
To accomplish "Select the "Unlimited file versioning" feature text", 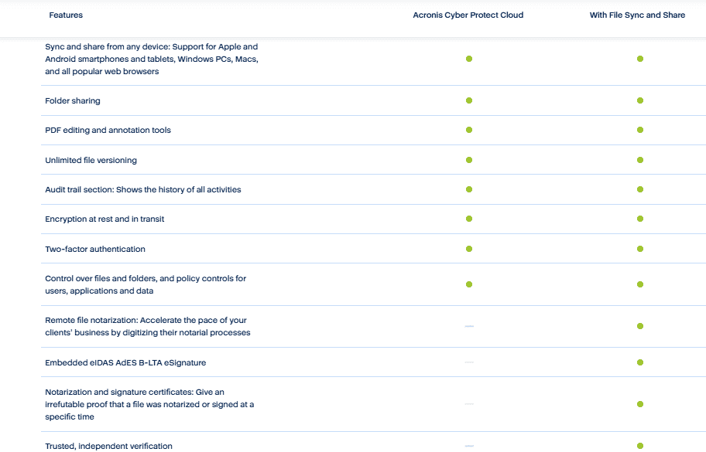I will 91,160.
